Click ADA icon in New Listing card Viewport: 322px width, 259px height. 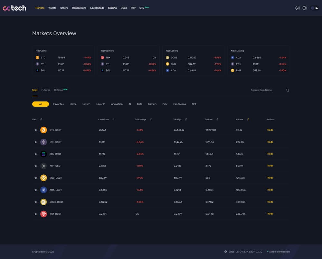[232, 58]
